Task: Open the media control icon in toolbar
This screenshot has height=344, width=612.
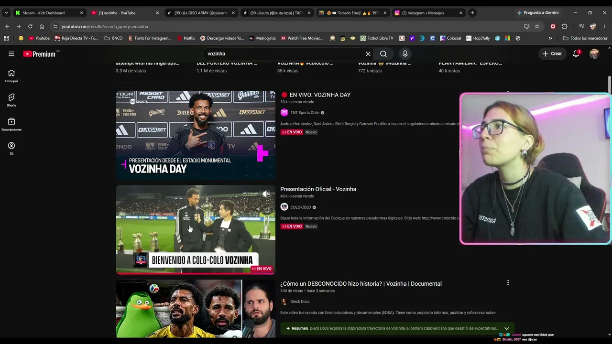Action: pos(581,26)
